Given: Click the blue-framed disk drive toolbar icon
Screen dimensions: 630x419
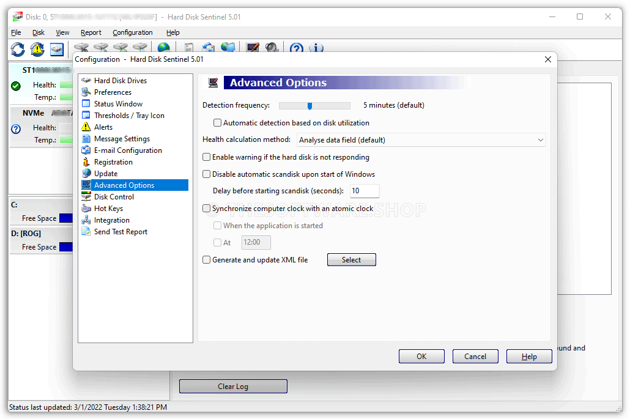Looking at the screenshot, I should 57,49.
